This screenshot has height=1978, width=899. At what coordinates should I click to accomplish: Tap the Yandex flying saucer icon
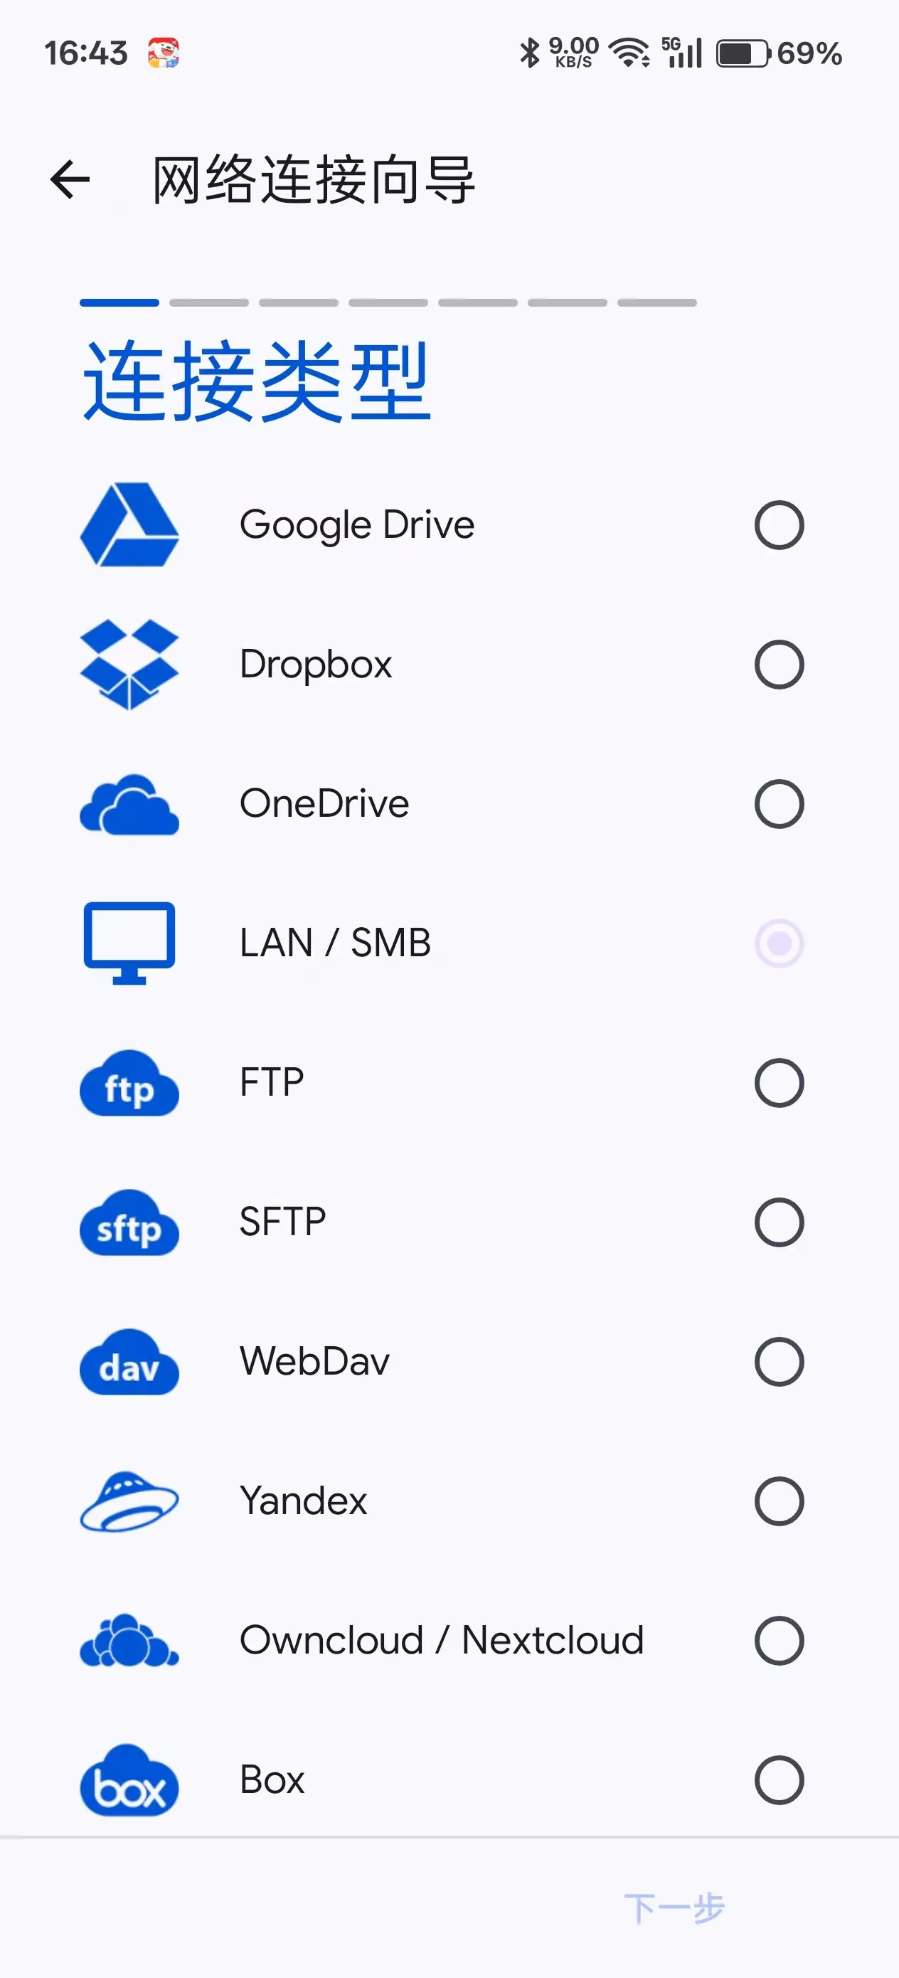pyautogui.click(x=129, y=1501)
